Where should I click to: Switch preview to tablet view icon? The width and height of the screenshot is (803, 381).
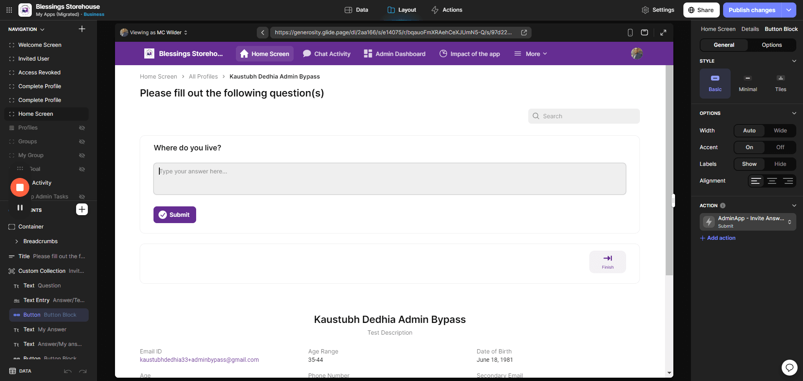(x=644, y=33)
